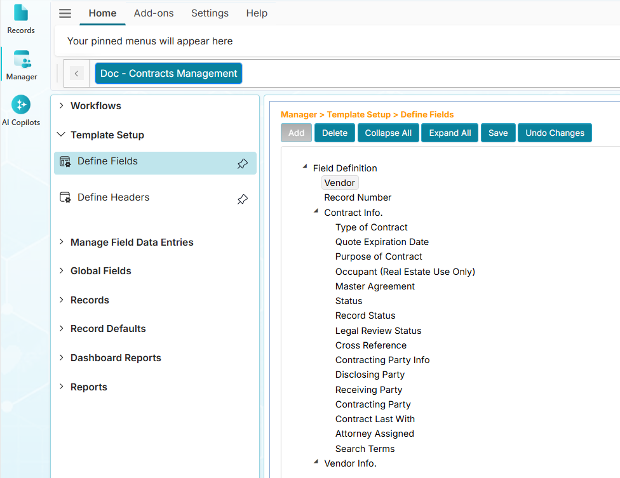Click Expand All to open all nodes
Screen dimensions: 620x478
point(449,133)
